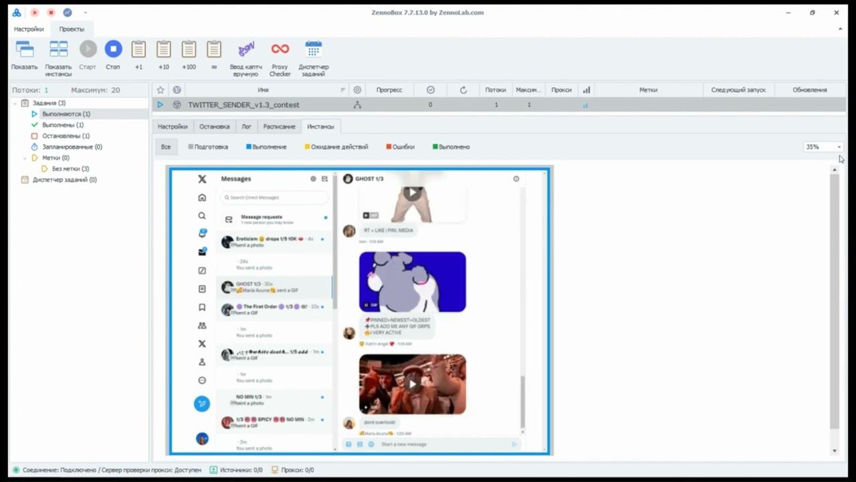This screenshot has width=856, height=482.
Task: Open the Лог tab
Action: [x=246, y=127]
